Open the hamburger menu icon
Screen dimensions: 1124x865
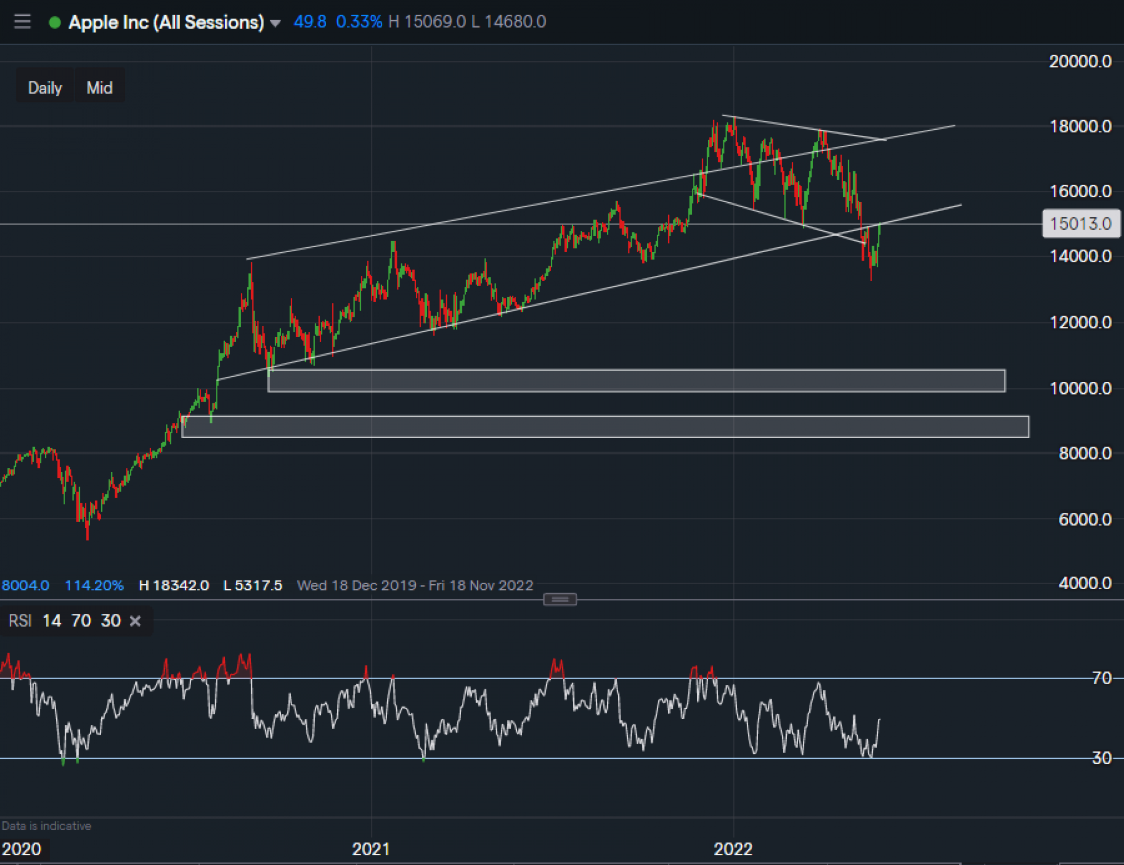click(x=22, y=22)
